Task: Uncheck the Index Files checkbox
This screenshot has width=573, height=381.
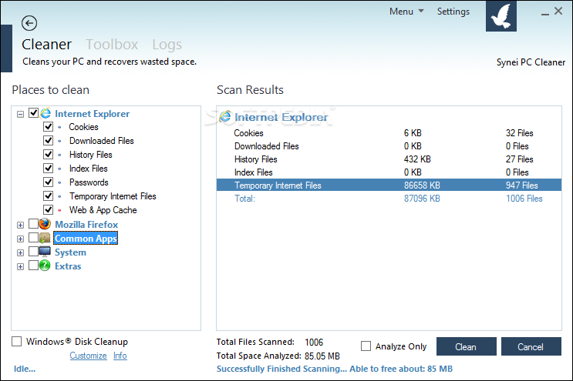Action: click(49, 169)
